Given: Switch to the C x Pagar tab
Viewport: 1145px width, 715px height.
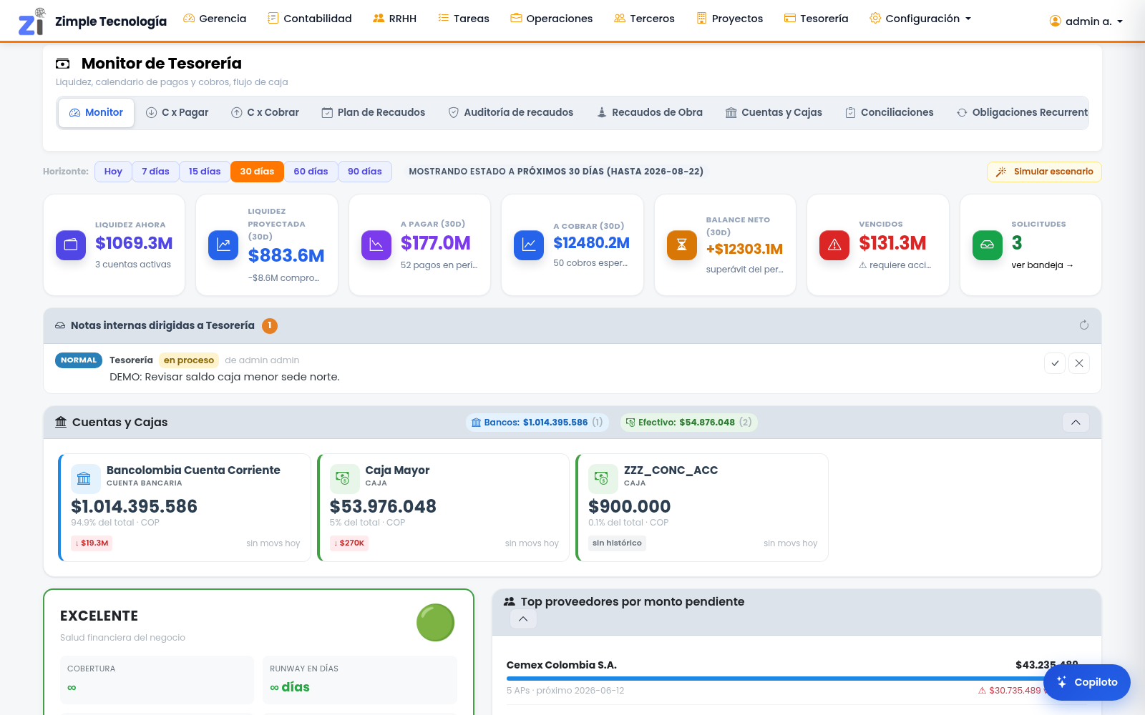Looking at the screenshot, I should pyautogui.click(x=177, y=113).
